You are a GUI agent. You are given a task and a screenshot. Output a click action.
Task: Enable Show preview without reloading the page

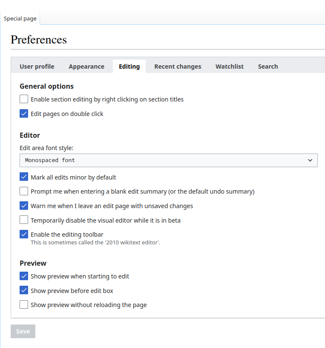(24, 305)
